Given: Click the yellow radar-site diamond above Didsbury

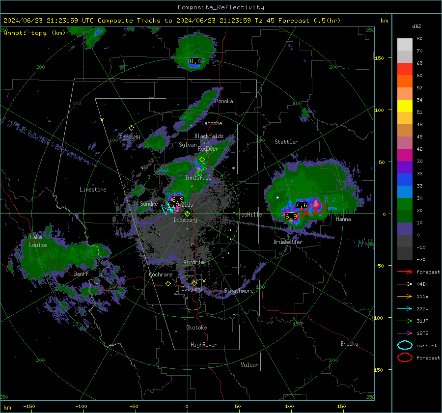Looking at the screenshot, I should coord(187,214).
